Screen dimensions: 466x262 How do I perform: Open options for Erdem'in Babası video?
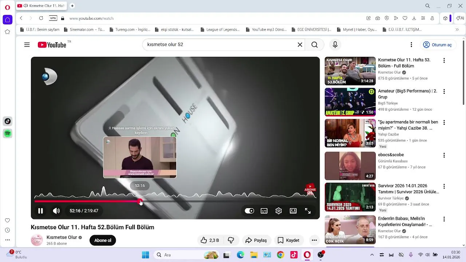pos(444,219)
